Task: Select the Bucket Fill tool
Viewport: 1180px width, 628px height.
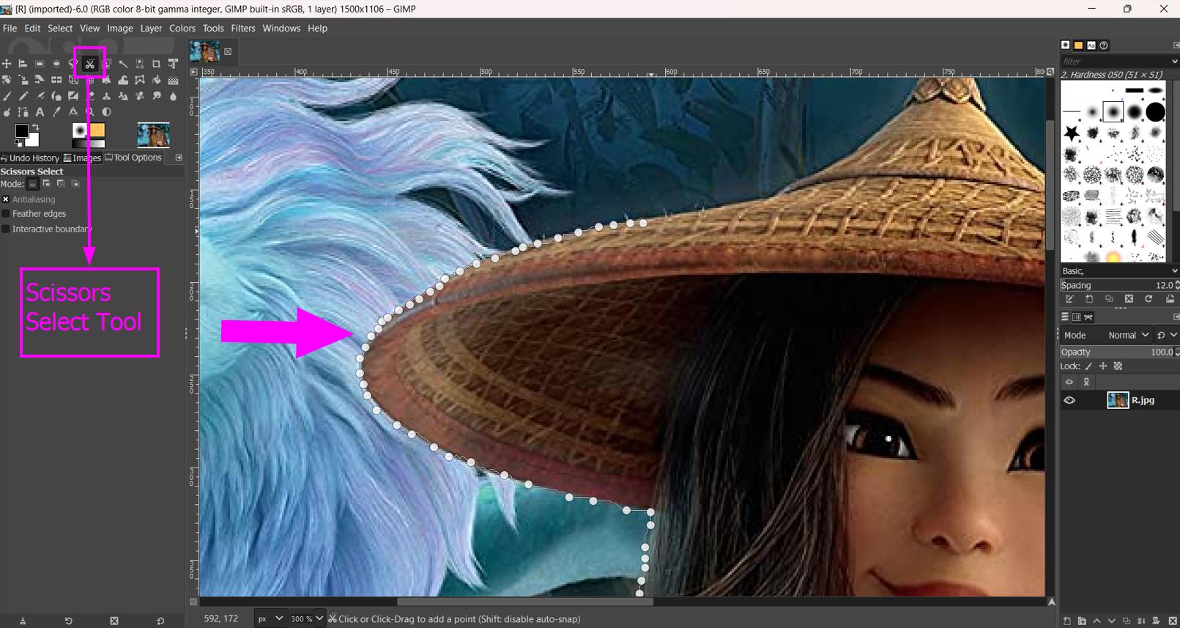Action: tap(156, 80)
